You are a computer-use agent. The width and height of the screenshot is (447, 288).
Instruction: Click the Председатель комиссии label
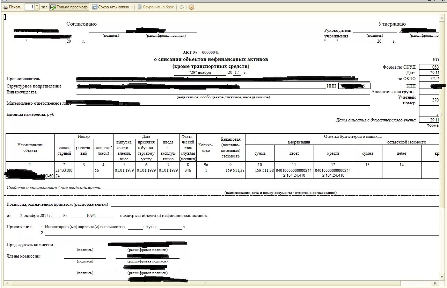coord(30,245)
